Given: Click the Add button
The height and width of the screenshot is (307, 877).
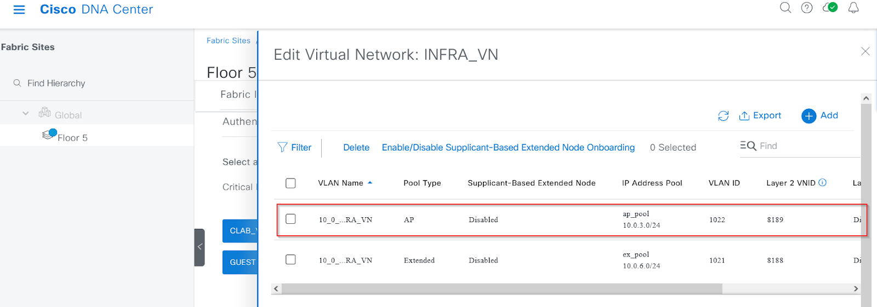Looking at the screenshot, I should click(x=820, y=115).
